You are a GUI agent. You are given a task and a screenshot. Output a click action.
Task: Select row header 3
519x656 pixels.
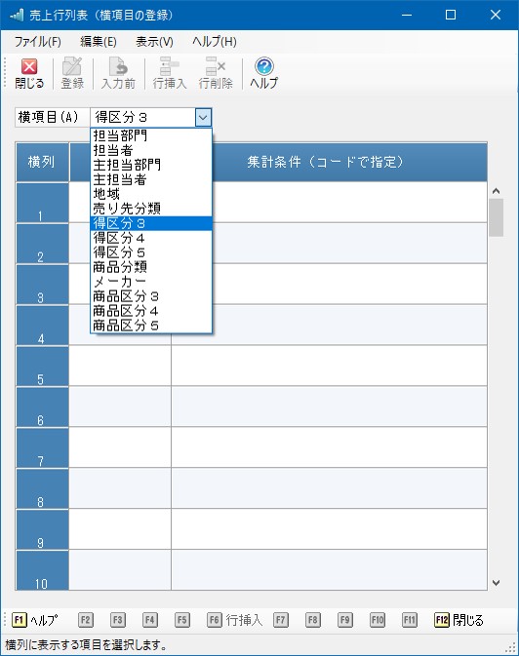42,285
